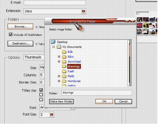
Task: Click the folder tree vertical scrollbar
Action: click(x=129, y=63)
